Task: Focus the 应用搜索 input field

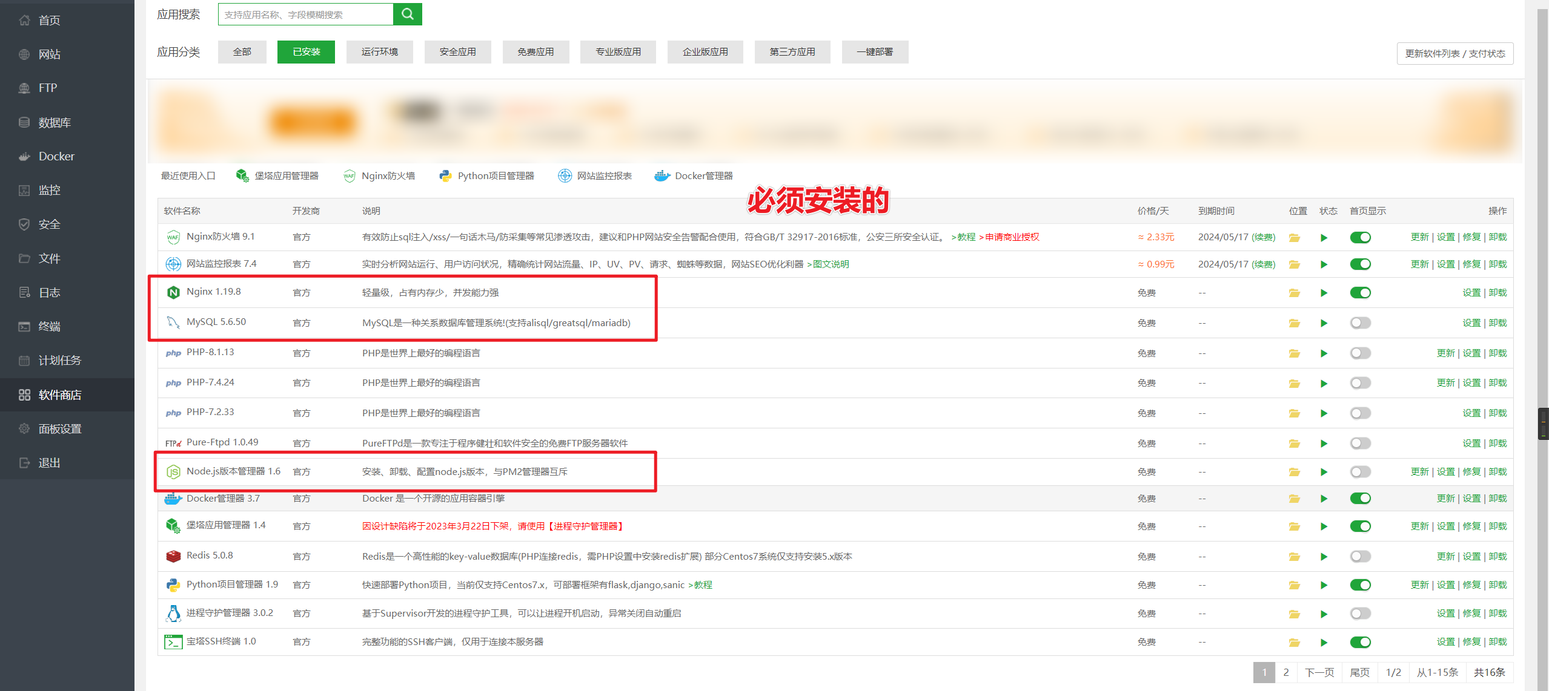Action: tap(305, 15)
